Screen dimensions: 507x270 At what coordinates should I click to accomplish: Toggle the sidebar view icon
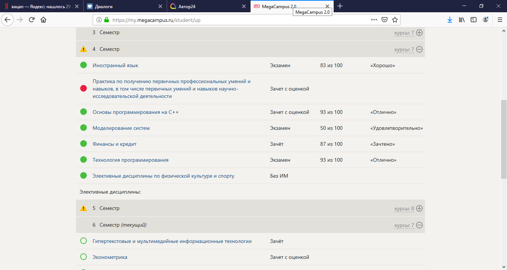[474, 20]
